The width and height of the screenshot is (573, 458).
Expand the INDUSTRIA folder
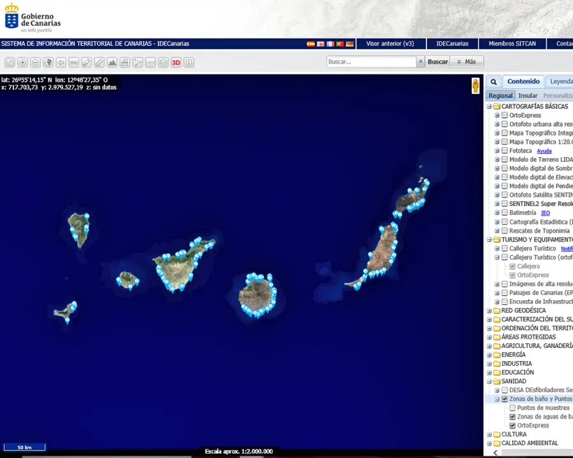[490, 364]
